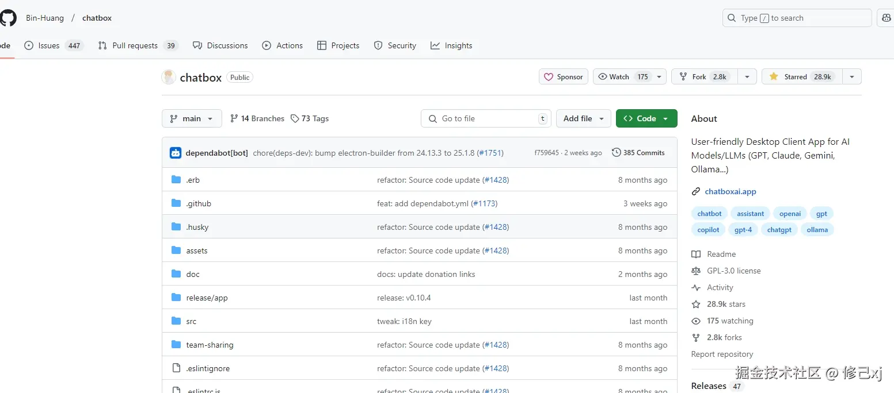
Task: Click the link icon beside chatboxai.app
Action: coord(696,192)
